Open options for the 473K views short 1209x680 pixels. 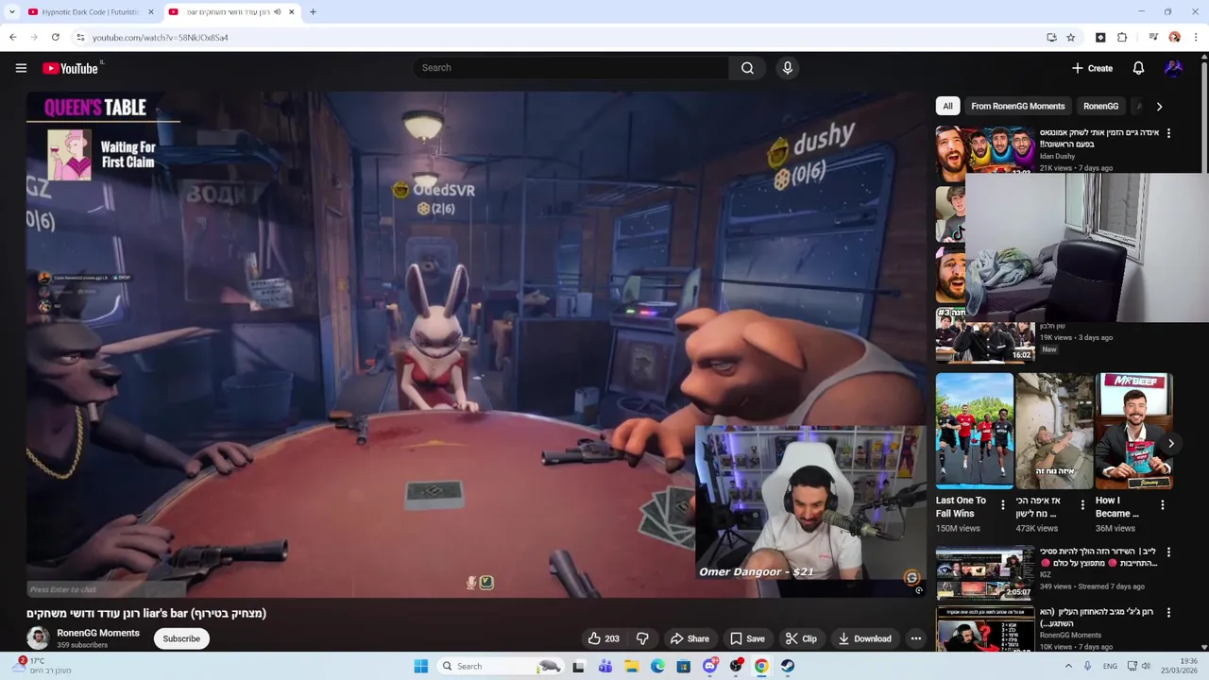click(x=1082, y=505)
